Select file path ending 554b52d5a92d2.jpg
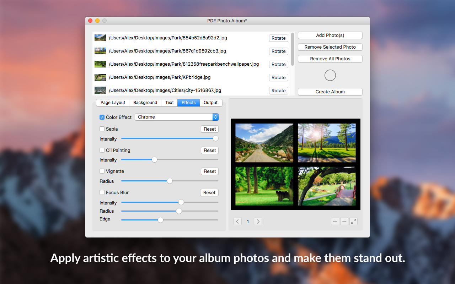The width and height of the screenshot is (455, 284). (x=168, y=38)
